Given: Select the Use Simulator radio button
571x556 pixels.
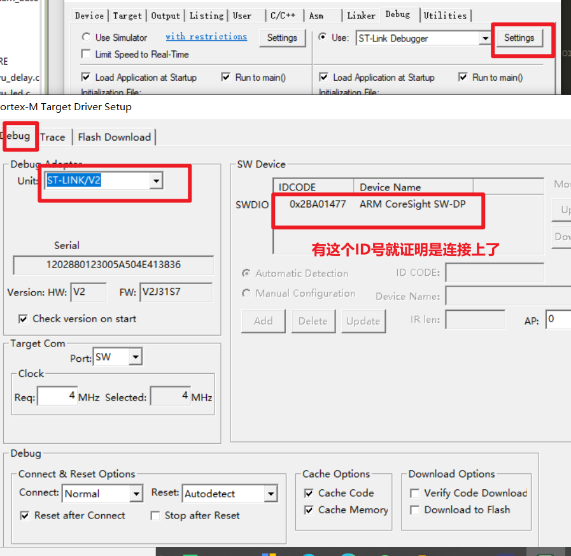Looking at the screenshot, I should pyautogui.click(x=86, y=37).
